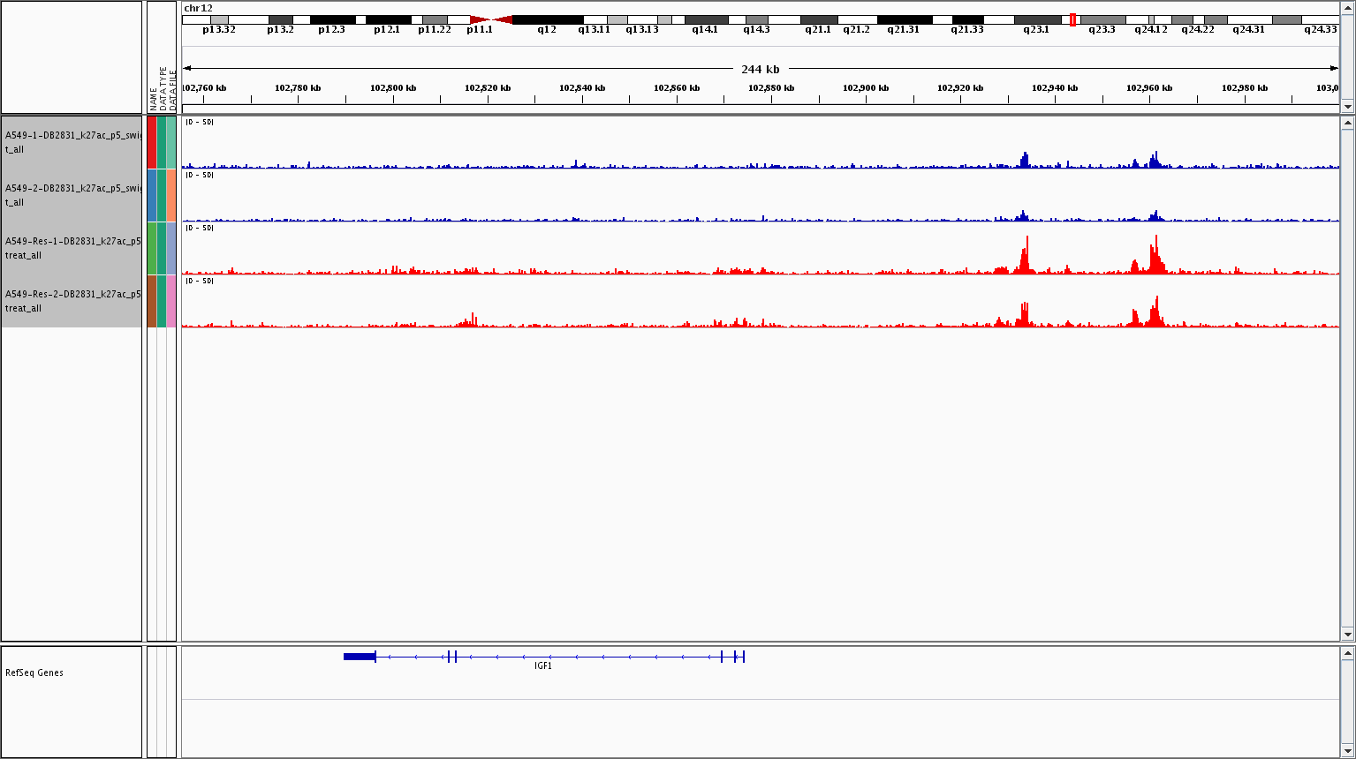Click the scroll-down arrow at the data panel bottom
Image resolution: width=1356 pixels, height=759 pixels.
1347,634
